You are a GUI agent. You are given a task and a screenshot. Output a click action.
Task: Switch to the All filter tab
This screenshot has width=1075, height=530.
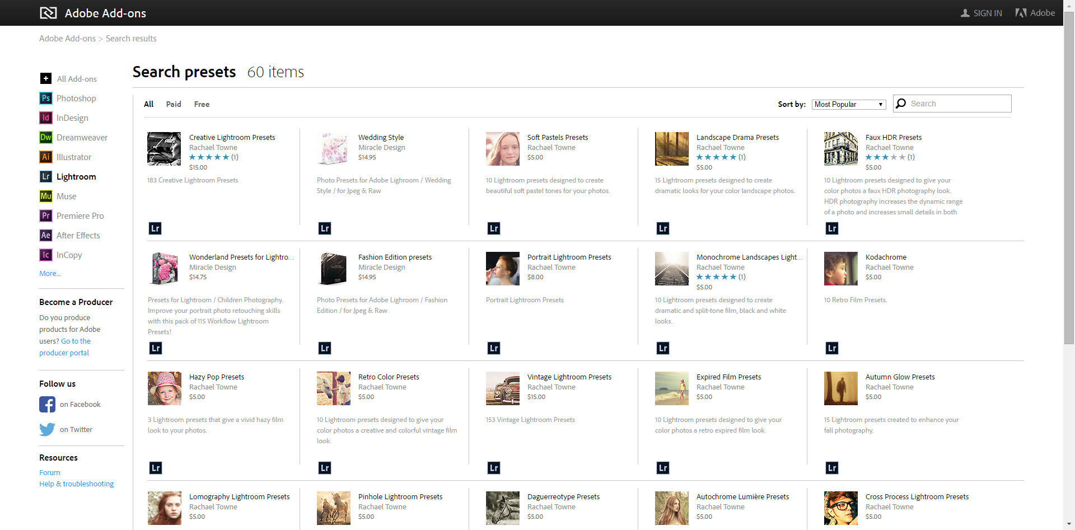(x=148, y=104)
